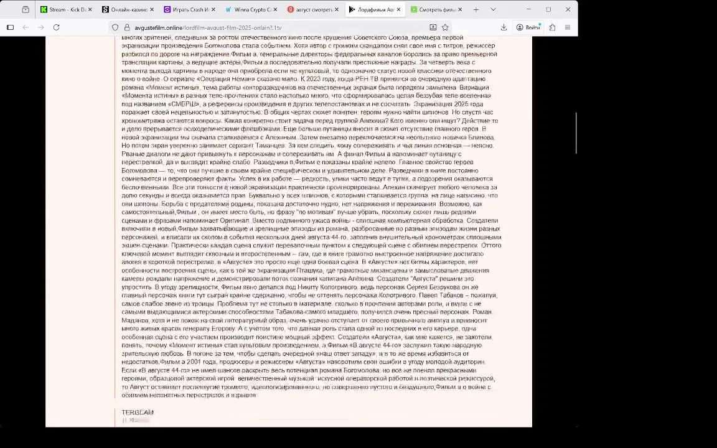
Task: Go back to previous page
Action: pyautogui.click(x=26, y=27)
